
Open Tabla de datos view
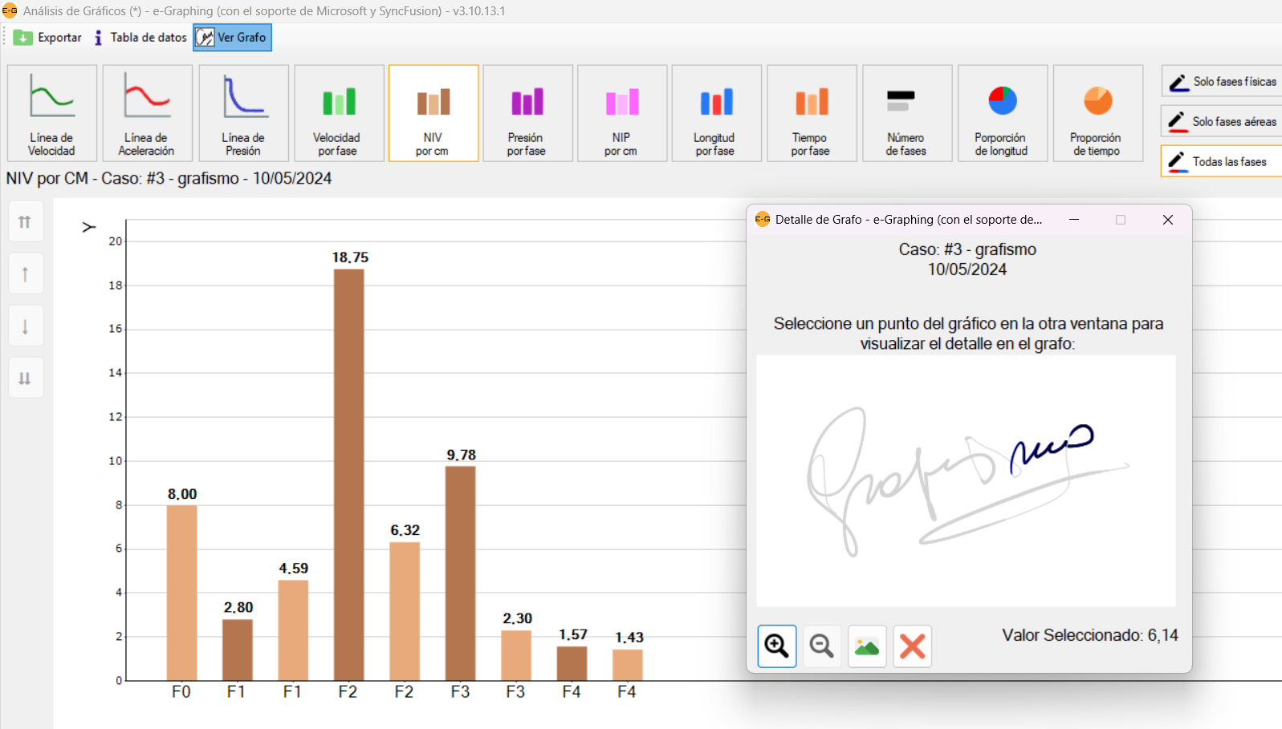pos(140,38)
